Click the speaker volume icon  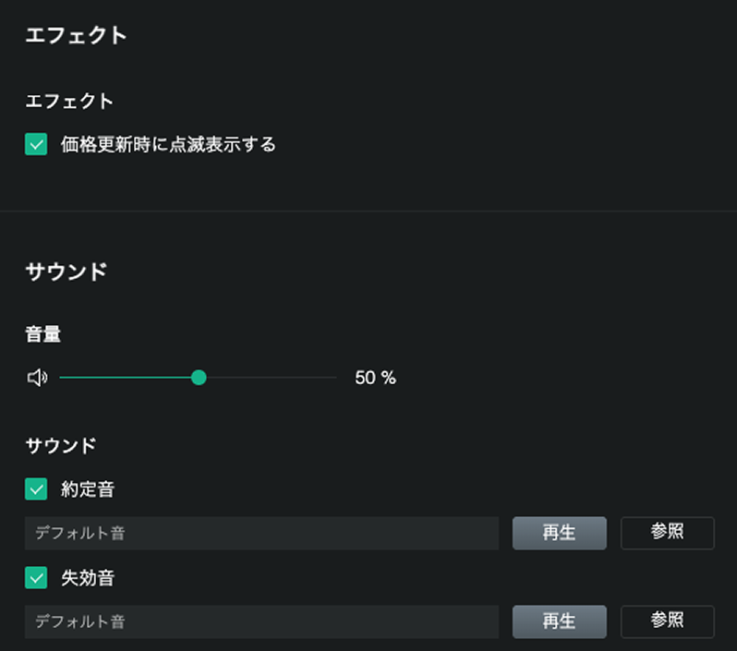click(37, 378)
